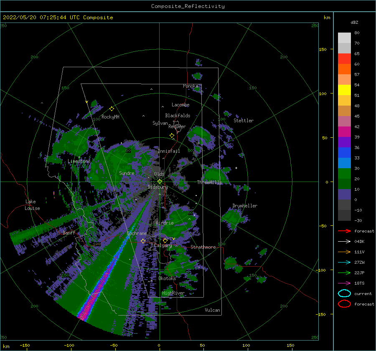
Task: Click the Innisfail city label
Action: 169,151
